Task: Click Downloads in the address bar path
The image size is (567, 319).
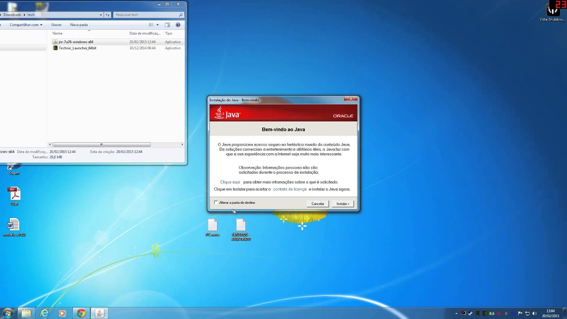Action: (12, 15)
